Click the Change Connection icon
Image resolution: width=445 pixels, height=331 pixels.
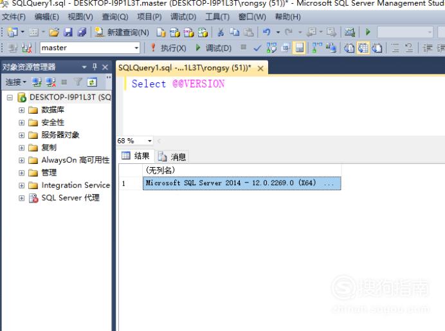(x=26, y=48)
